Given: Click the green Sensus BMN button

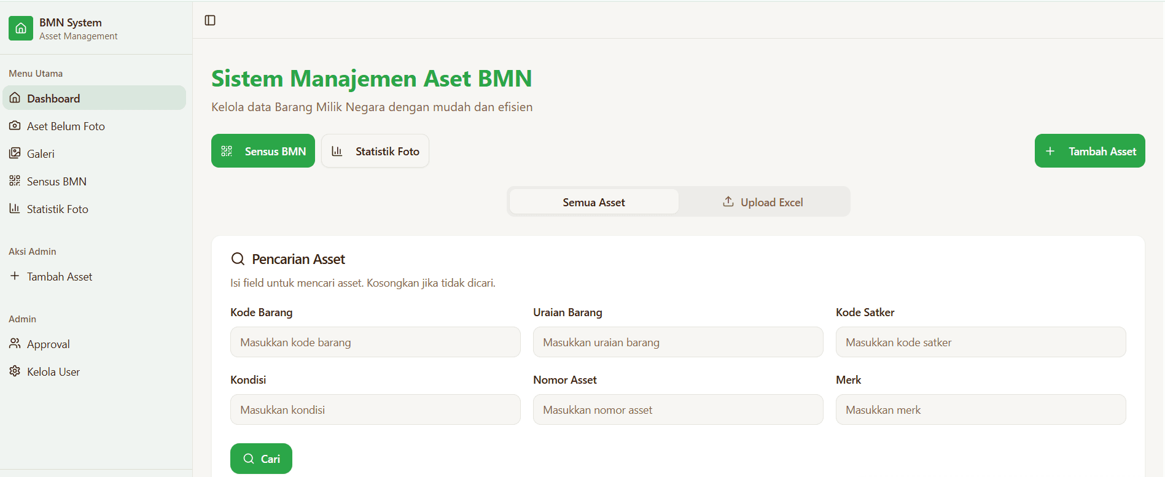Looking at the screenshot, I should click(263, 151).
